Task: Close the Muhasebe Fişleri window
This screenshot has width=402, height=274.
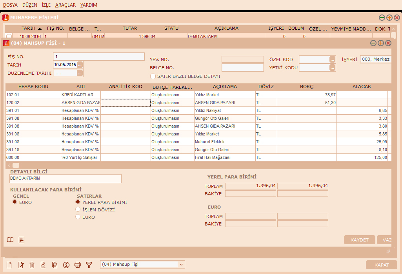Action: coord(397,17)
